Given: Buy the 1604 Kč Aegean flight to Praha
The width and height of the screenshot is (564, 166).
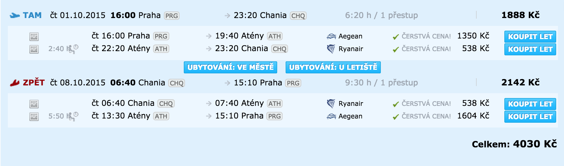Looking at the screenshot, I should click(530, 117).
